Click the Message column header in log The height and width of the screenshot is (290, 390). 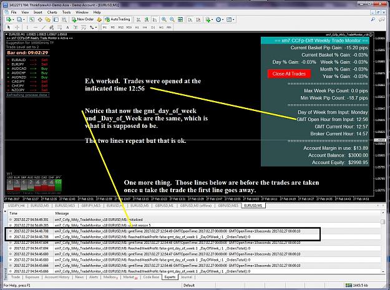pos(62,213)
